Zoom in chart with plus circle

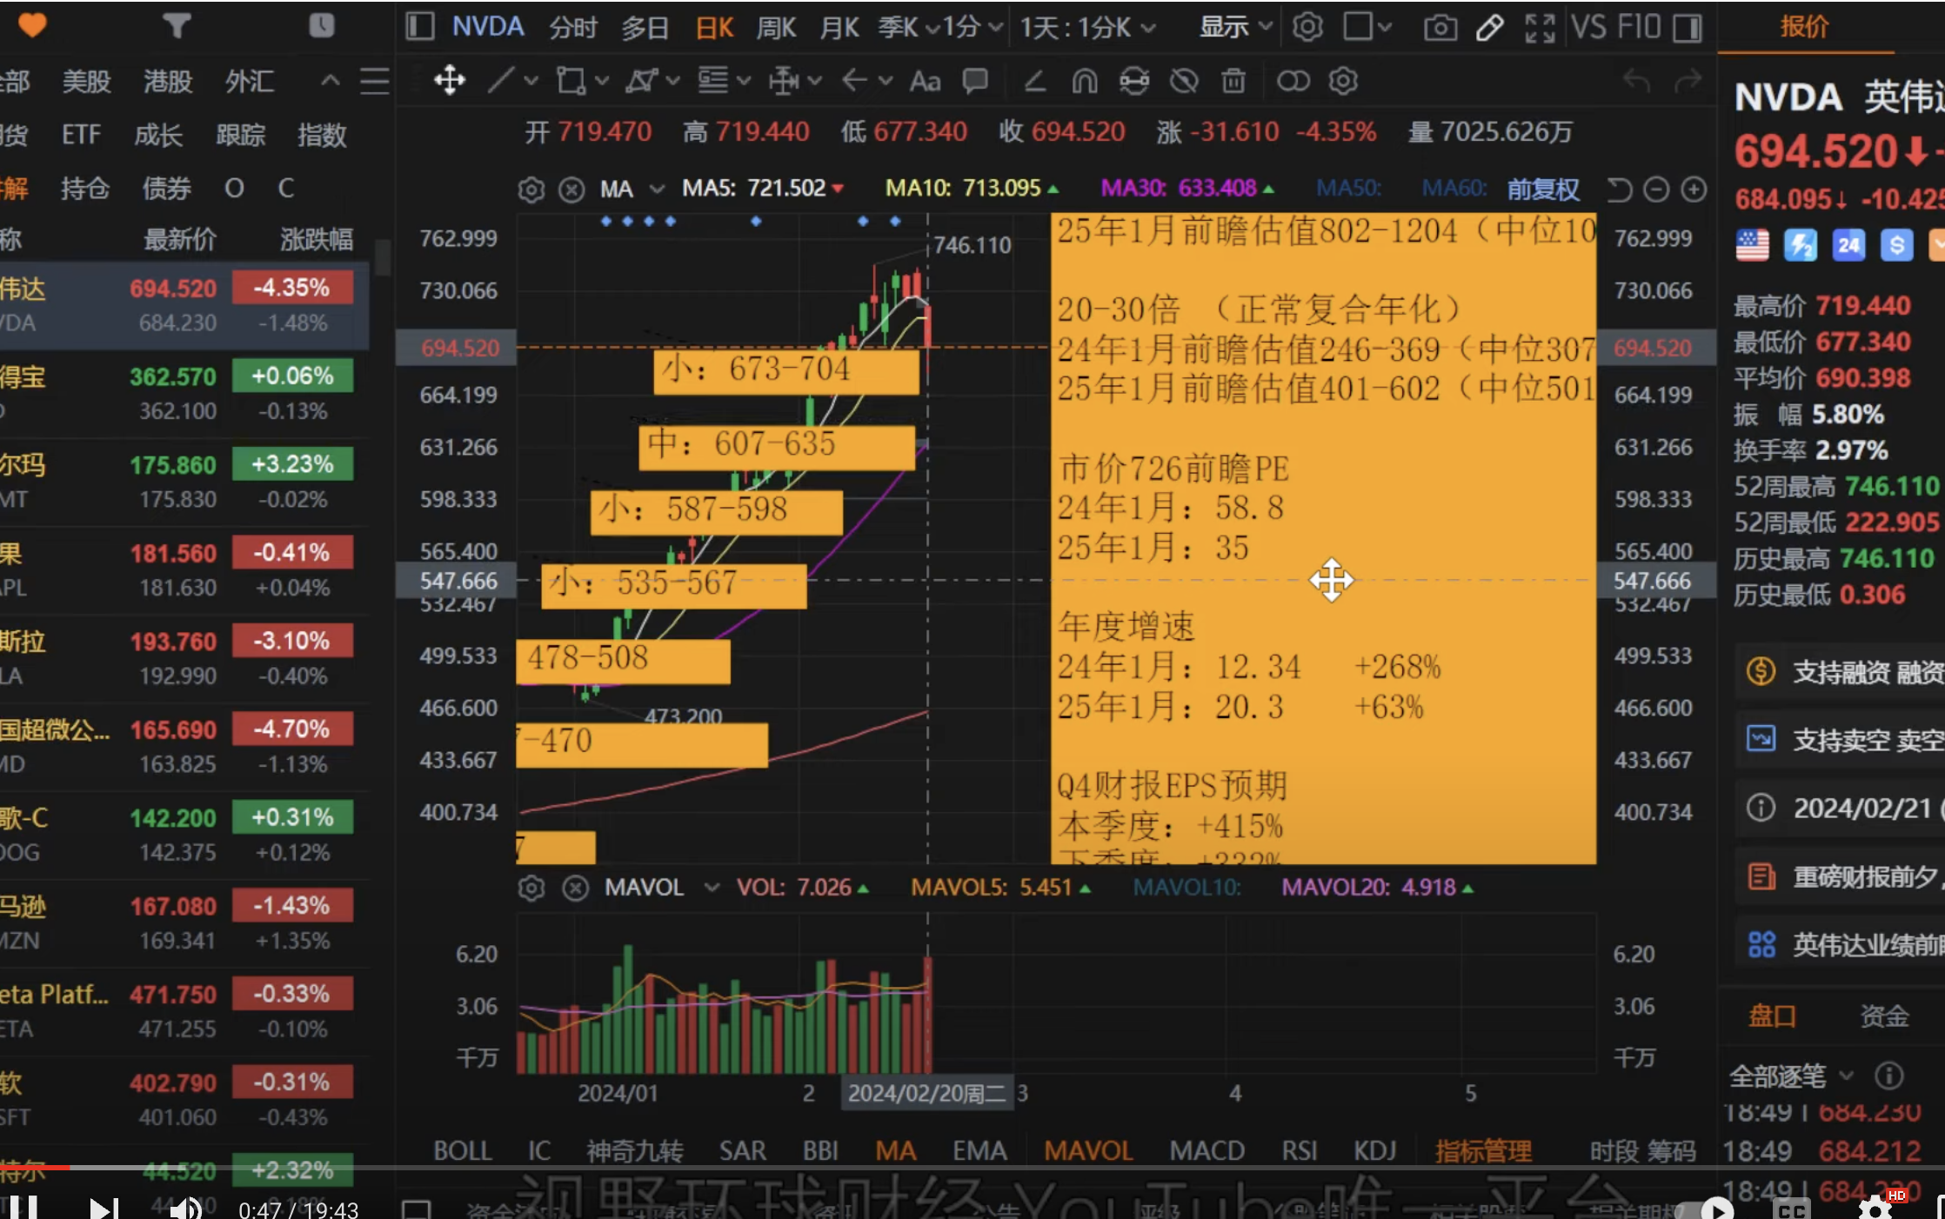click(1694, 189)
